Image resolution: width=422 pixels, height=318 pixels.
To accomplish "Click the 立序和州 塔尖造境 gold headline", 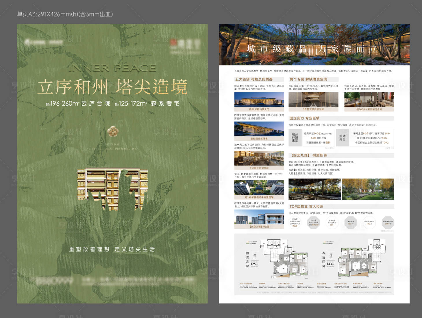I will (112, 87).
